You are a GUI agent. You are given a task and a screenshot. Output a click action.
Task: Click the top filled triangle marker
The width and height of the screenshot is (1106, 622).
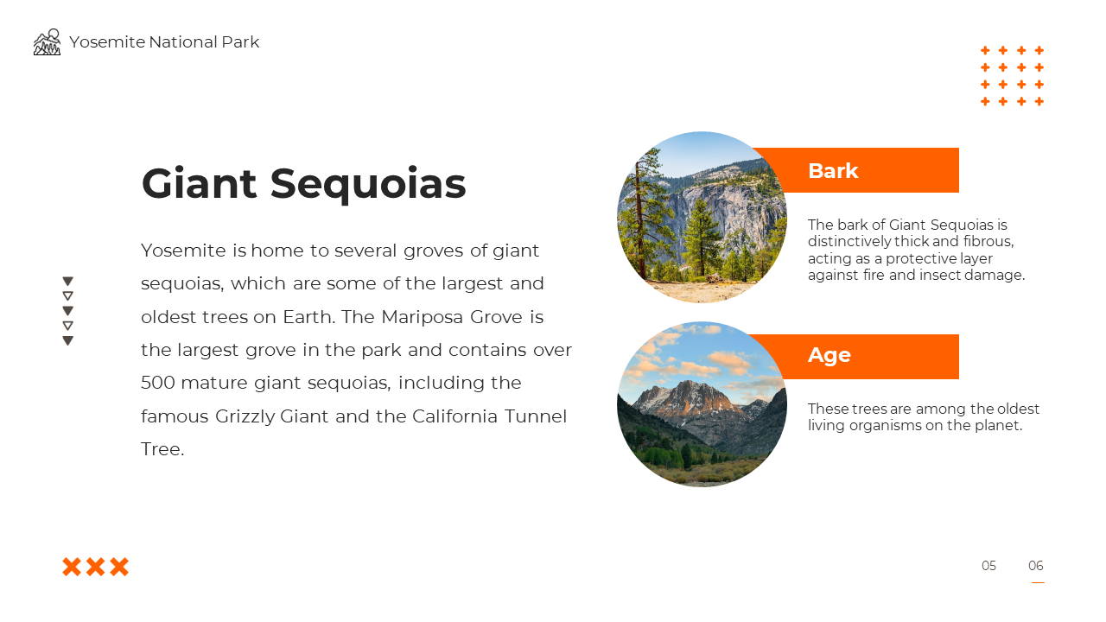(x=67, y=281)
